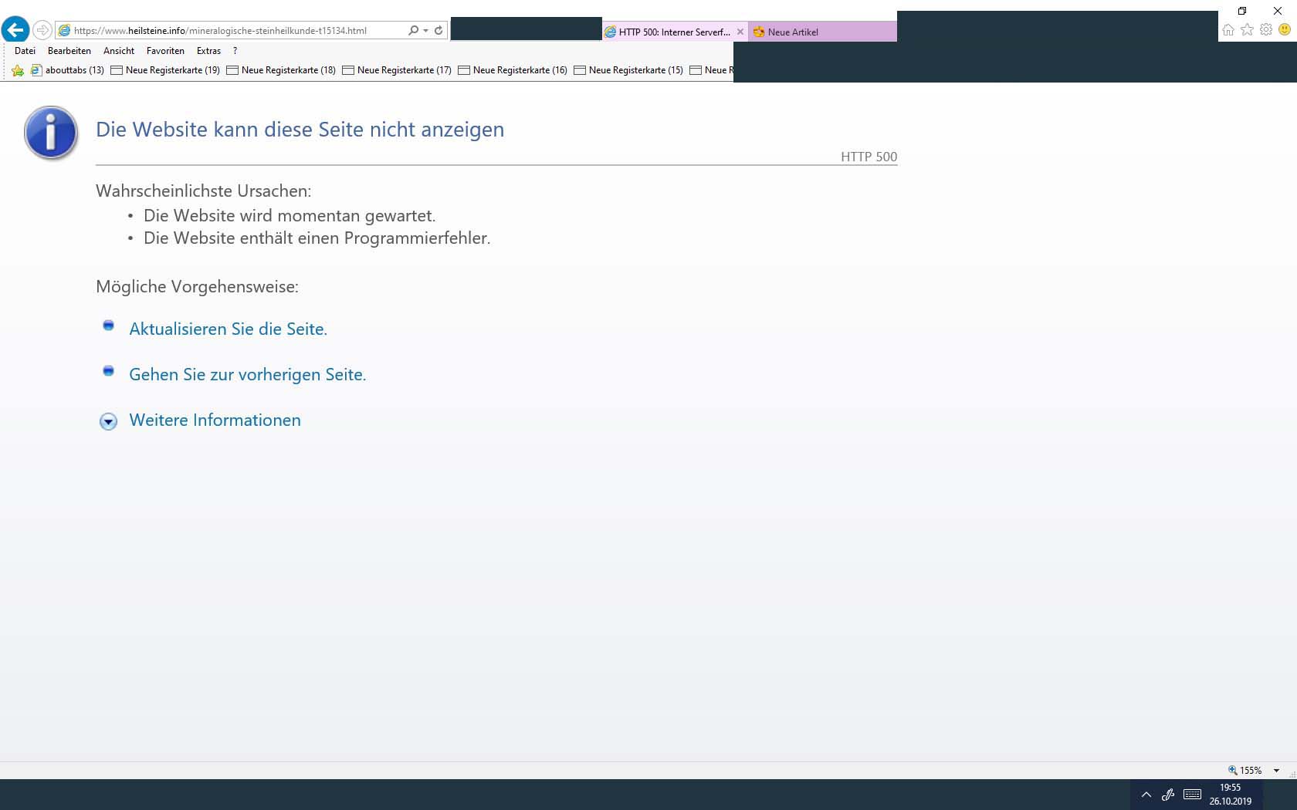Viewport: 1297px width, 810px height.
Task: Click the smiley feedback icon
Action: (x=1285, y=30)
